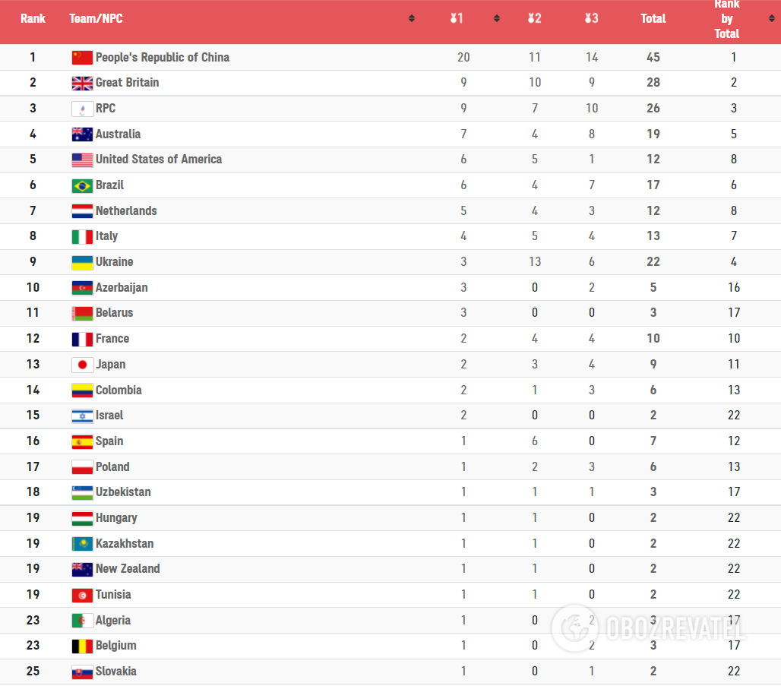This screenshot has height=686, width=781.
Task: Click the bronze medal column icon
Action: pos(589,18)
